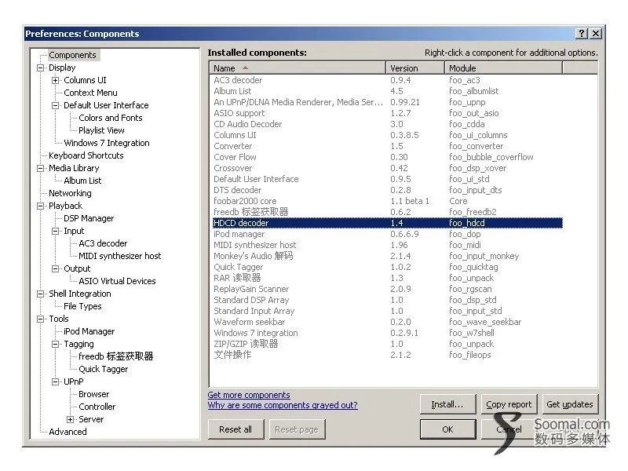Open ASIO Virtual Devices page
This screenshot has width=628, height=471.
[117, 281]
